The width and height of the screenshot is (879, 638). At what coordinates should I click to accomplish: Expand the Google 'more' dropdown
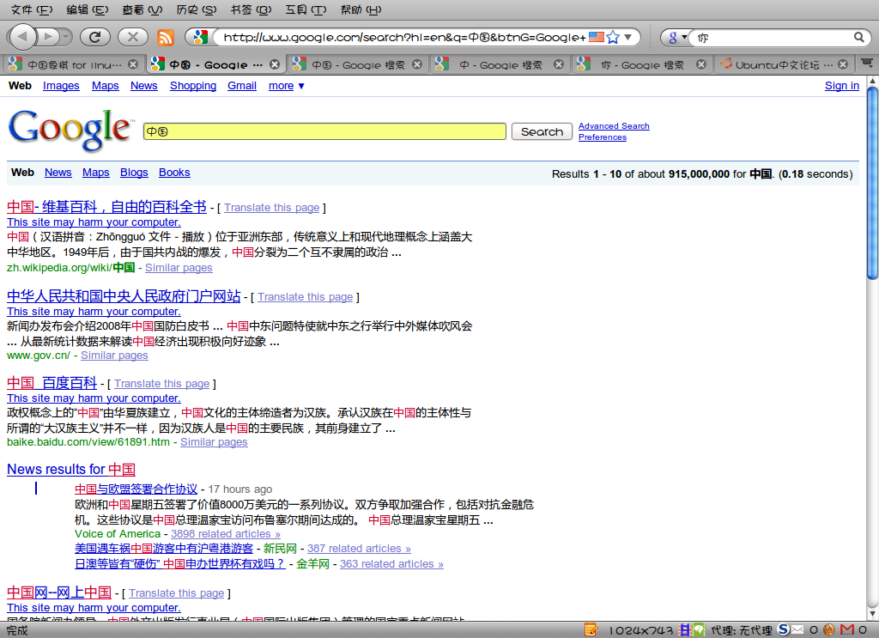(287, 86)
